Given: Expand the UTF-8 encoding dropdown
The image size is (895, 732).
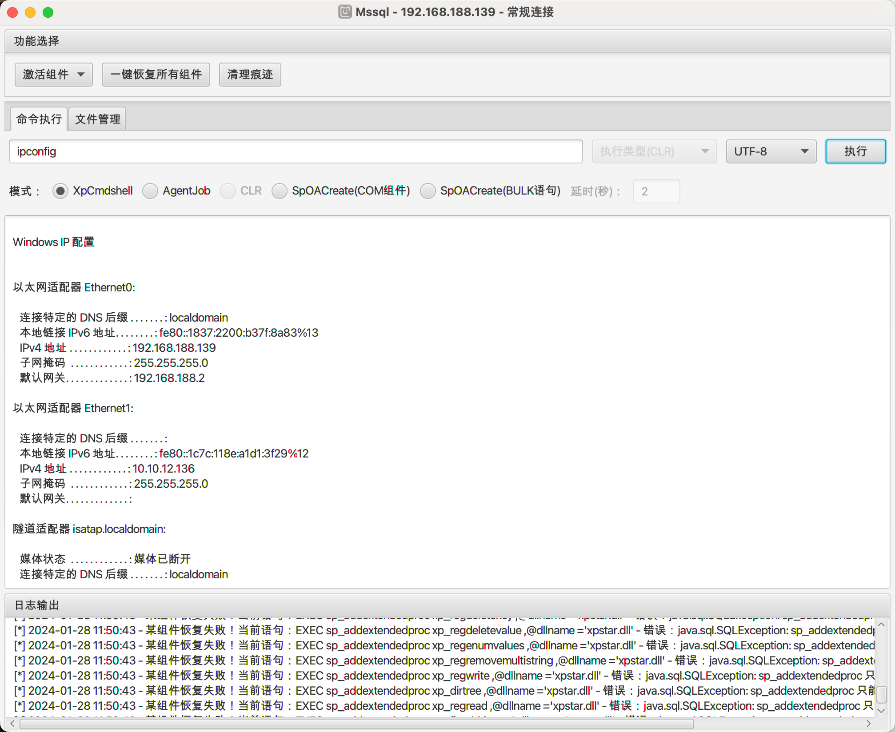Looking at the screenshot, I should point(771,151).
